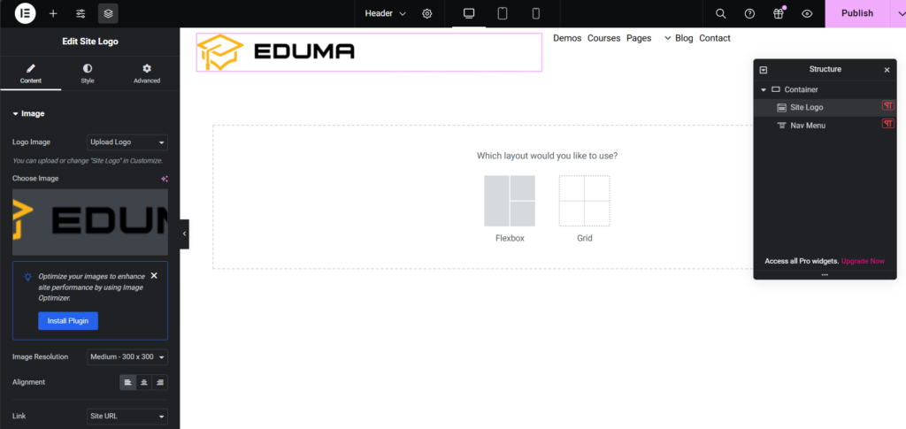The image size is (906, 429).
Task: Click the Elementor logo icon
Action: pyautogui.click(x=25, y=13)
